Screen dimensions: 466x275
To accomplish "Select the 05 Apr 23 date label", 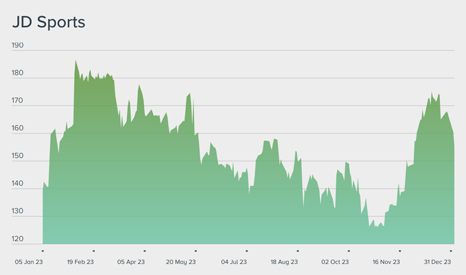I will point(131,262).
